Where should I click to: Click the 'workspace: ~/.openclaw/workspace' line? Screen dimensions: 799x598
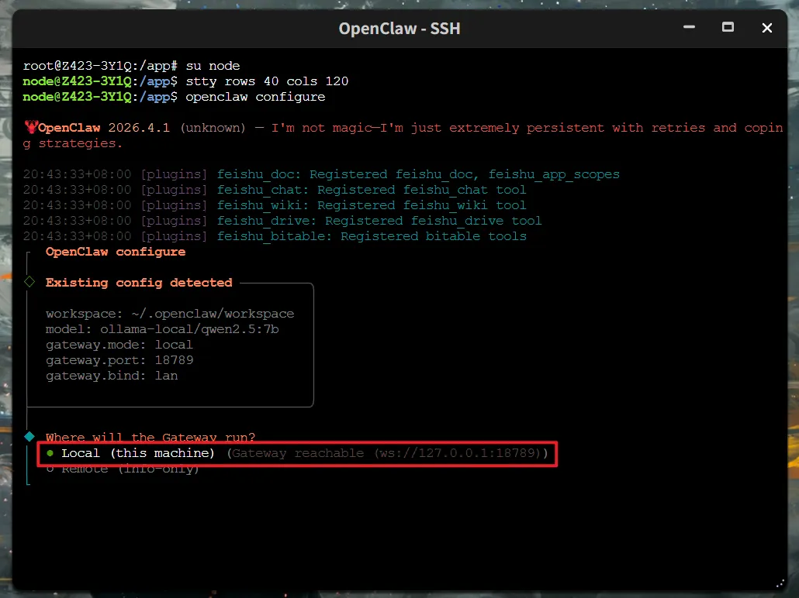170,314
